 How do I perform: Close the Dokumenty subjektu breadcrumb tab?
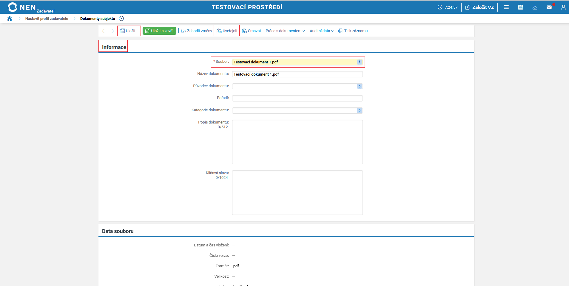(121, 18)
